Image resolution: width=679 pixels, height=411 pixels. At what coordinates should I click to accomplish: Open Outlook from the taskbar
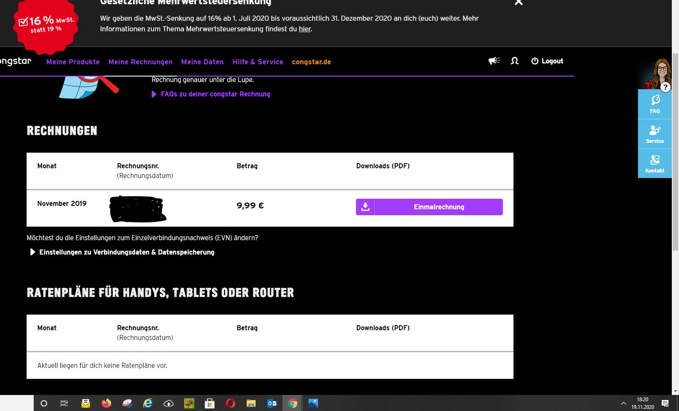tap(272, 403)
